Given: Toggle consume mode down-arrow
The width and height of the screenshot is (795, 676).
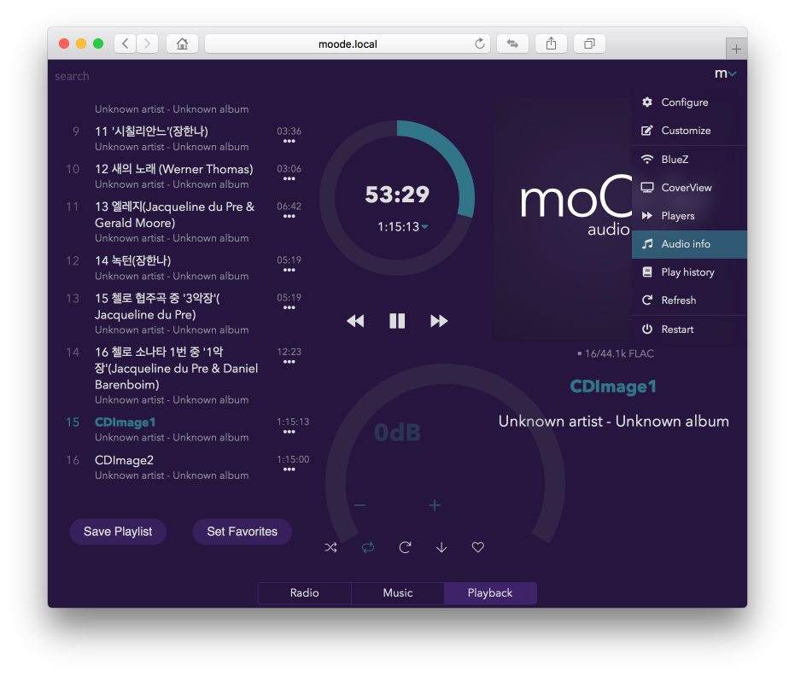Looking at the screenshot, I should 441,547.
